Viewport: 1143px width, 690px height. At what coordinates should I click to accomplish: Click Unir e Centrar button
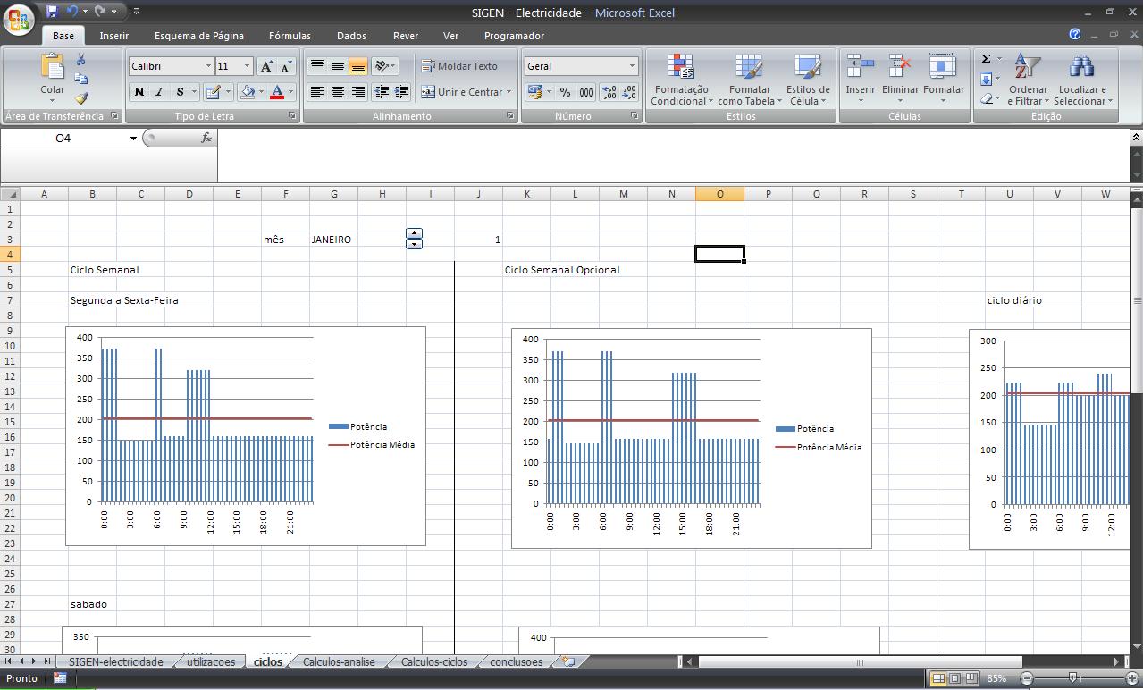(463, 92)
